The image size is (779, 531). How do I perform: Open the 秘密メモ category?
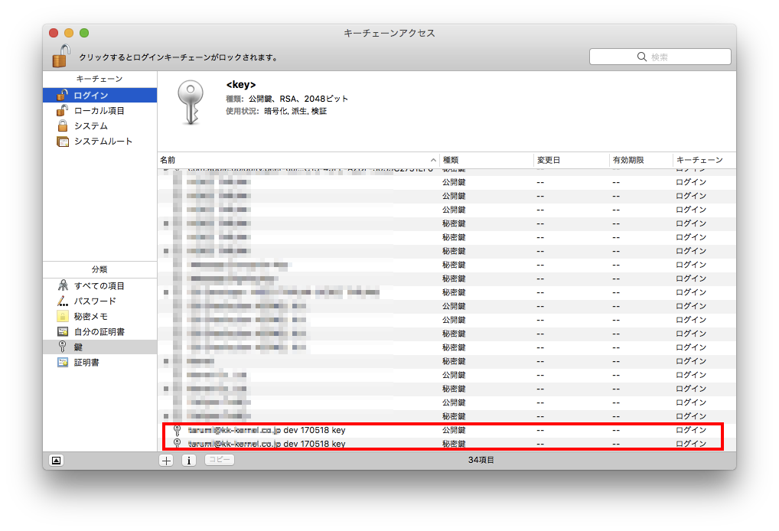[x=90, y=317]
